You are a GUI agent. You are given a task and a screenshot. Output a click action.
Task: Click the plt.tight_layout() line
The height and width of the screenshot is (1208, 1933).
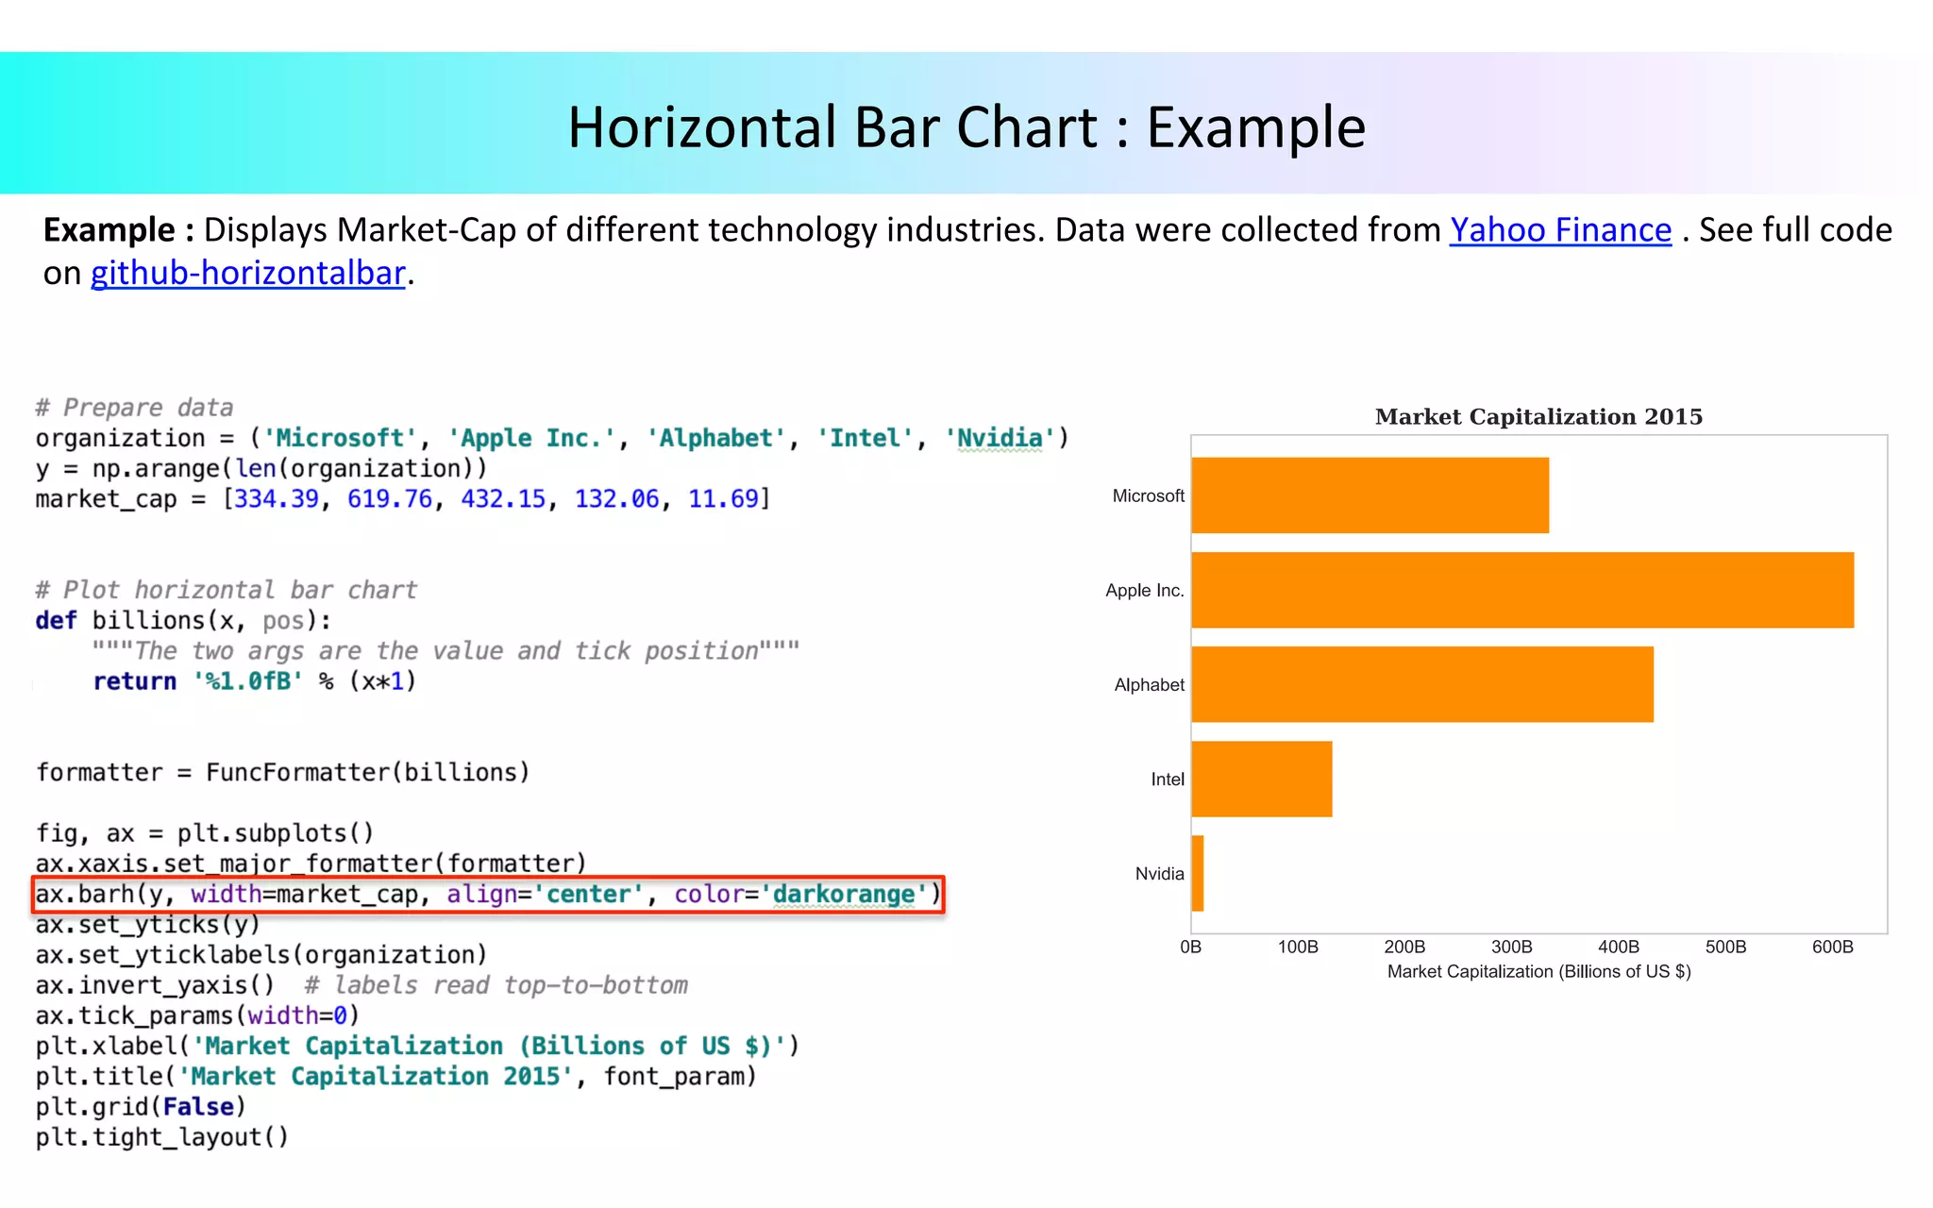(x=161, y=1136)
